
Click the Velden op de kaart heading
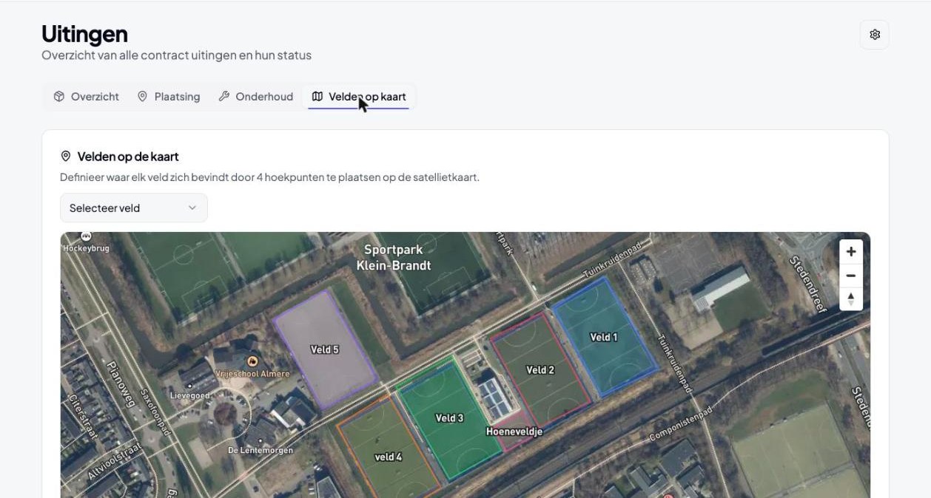point(128,157)
